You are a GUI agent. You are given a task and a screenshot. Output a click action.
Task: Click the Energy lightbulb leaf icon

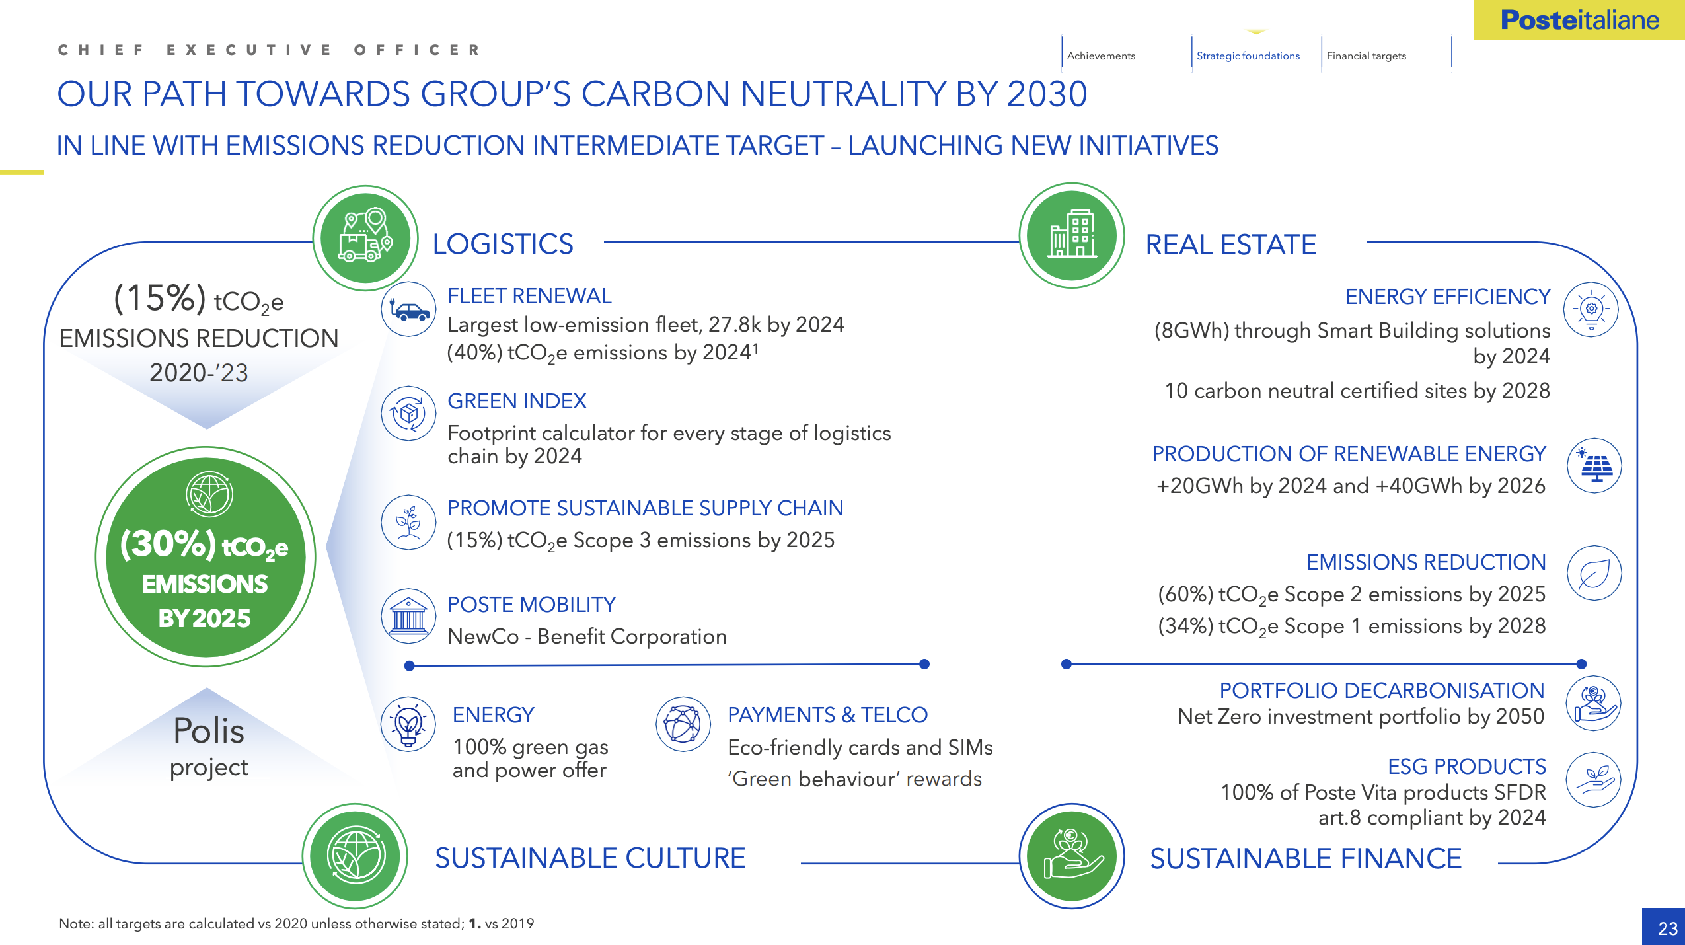408,724
